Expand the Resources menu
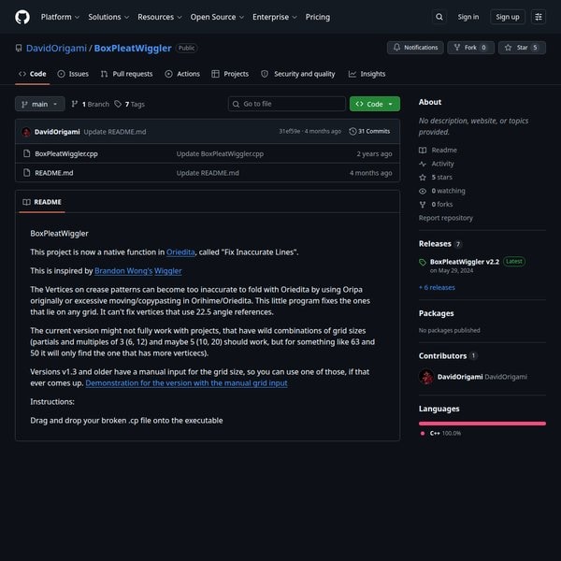This screenshot has height=561, width=561. (x=160, y=17)
